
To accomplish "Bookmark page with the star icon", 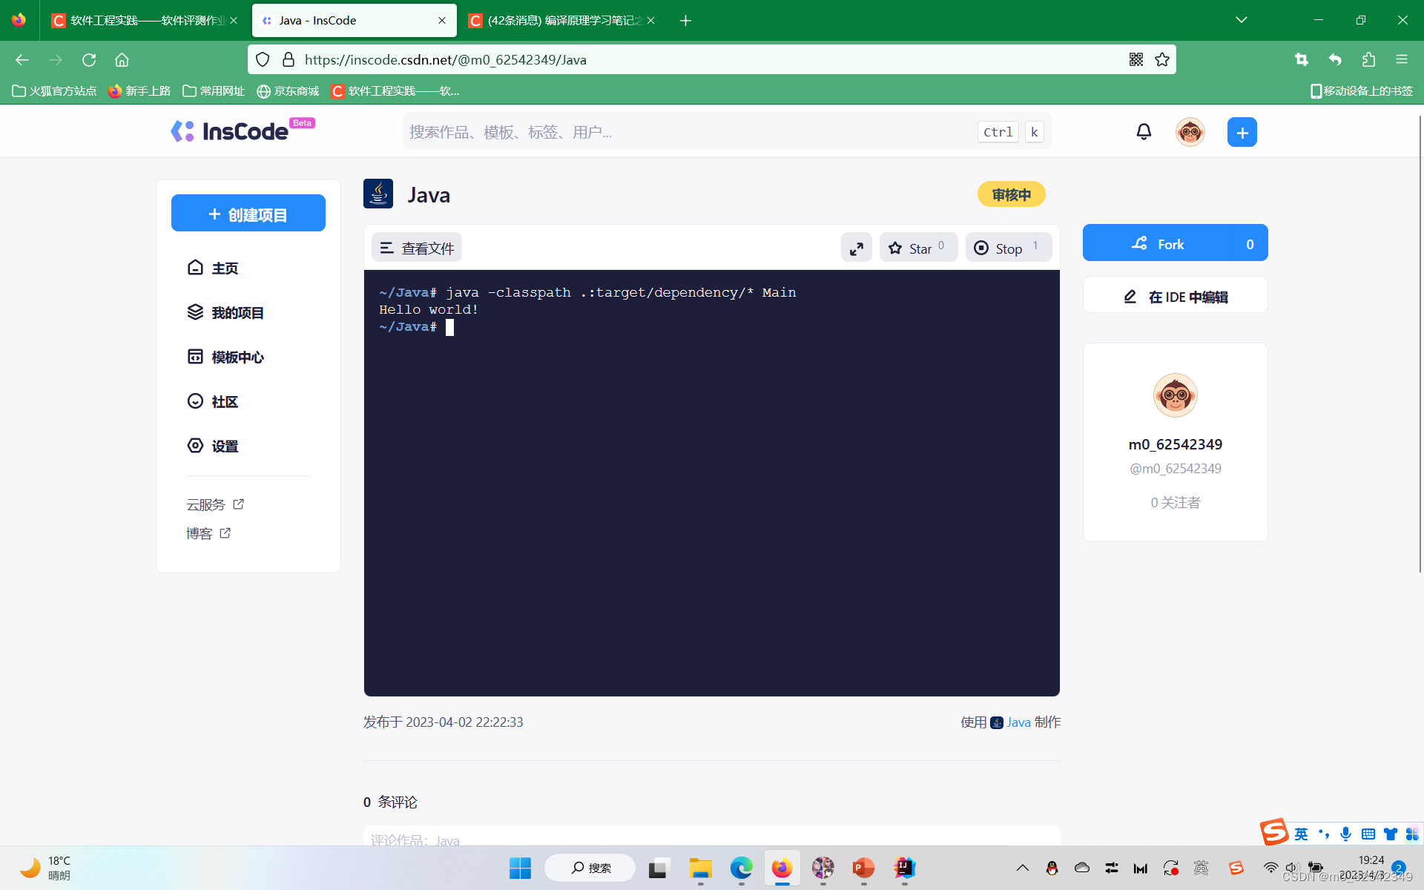I will pos(1162,59).
